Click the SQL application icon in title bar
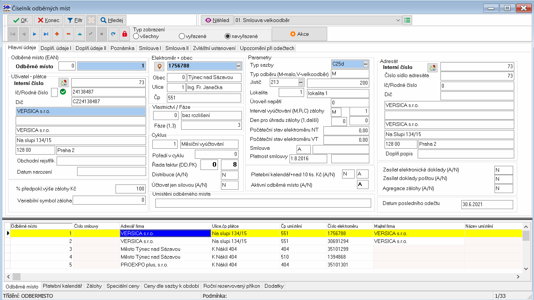Viewport: 534px width, 300px height. [6, 7]
